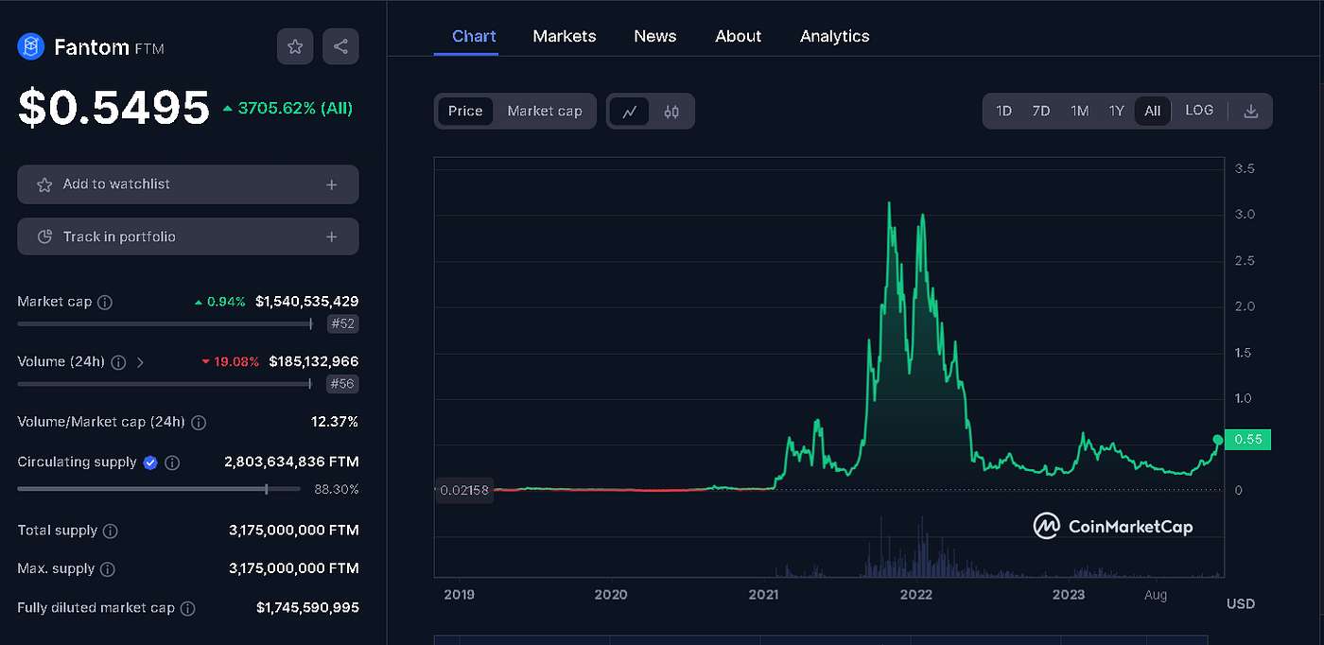Click fully diluted value $1,745,590,995
The height and width of the screenshot is (645, 1324).
click(307, 607)
